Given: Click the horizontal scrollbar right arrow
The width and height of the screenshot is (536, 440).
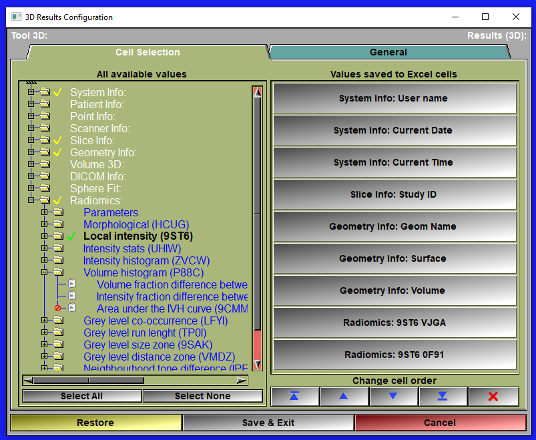Looking at the screenshot, I should pos(242,380).
